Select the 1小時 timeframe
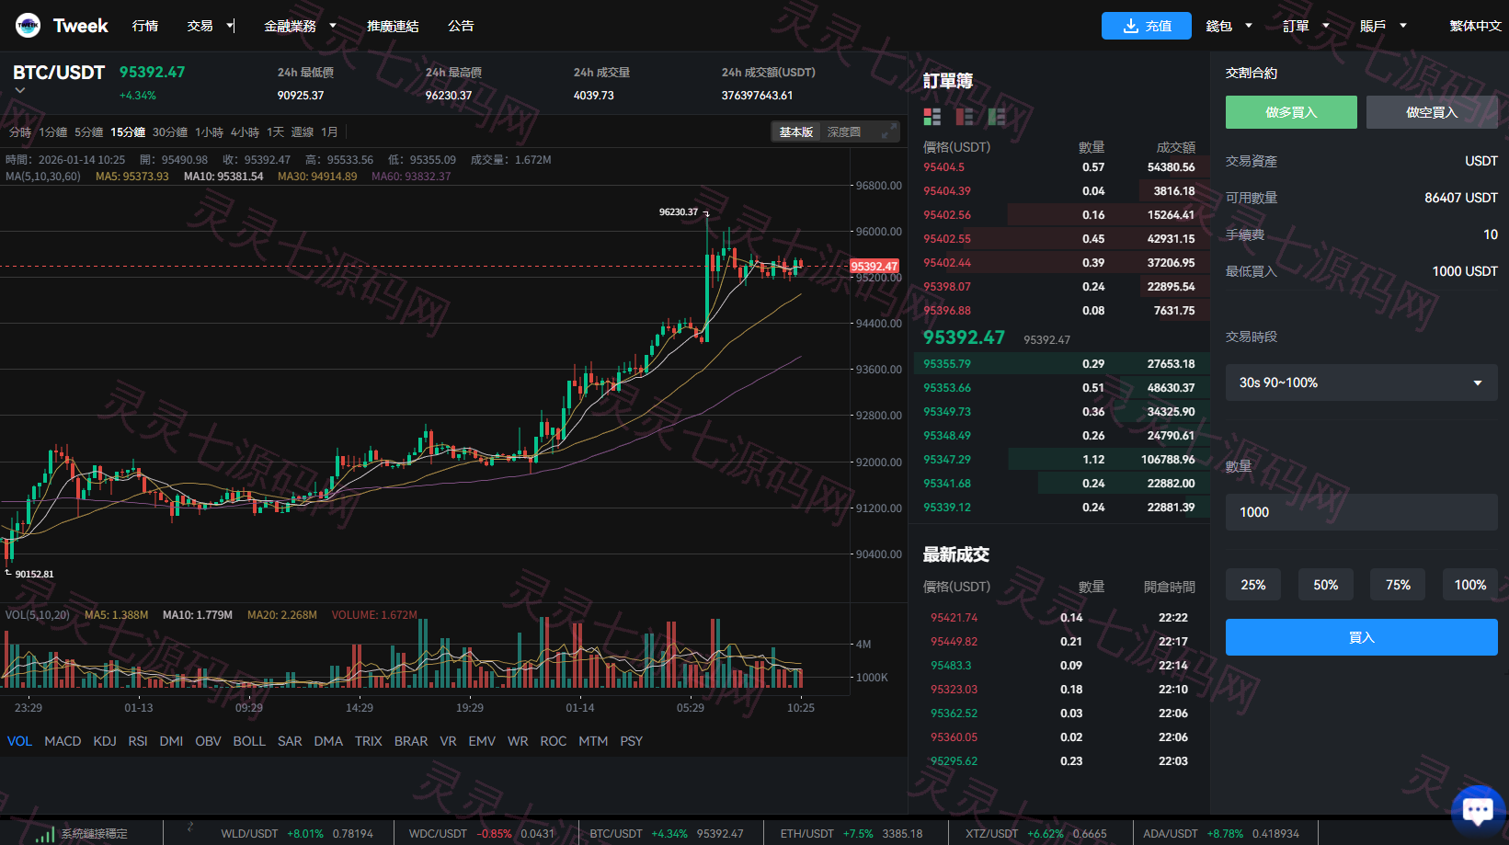Screen dimensions: 1509x845 tap(209, 132)
